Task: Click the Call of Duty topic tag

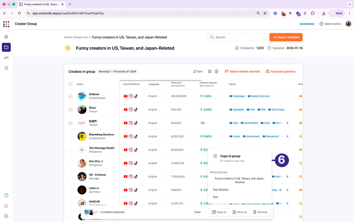Action: click(x=276, y=110)
